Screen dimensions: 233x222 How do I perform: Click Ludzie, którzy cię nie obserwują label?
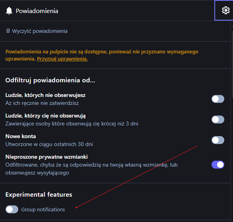[x=46, y=116]
